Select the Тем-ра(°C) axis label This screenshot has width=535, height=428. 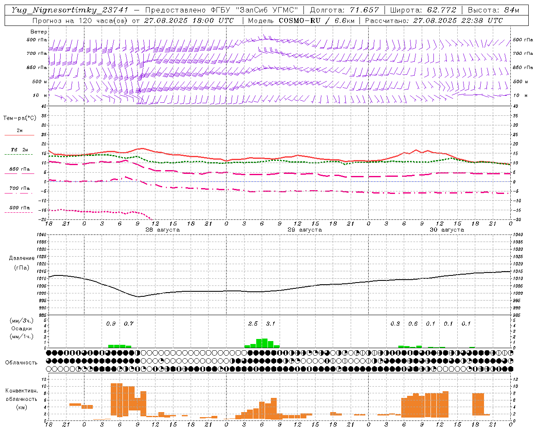[20, 118]
